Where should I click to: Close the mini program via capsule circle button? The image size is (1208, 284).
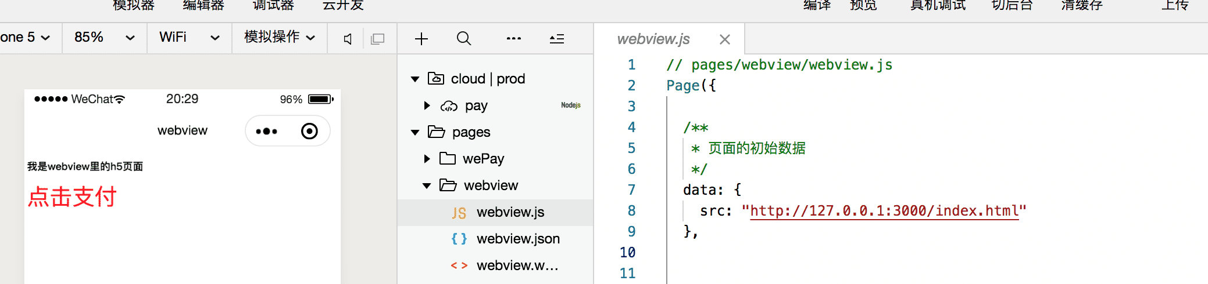(x=309, y=131)
